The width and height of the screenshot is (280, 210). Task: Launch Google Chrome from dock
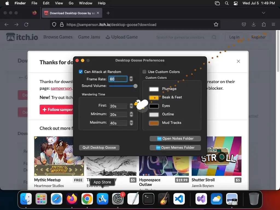point(87,199)
